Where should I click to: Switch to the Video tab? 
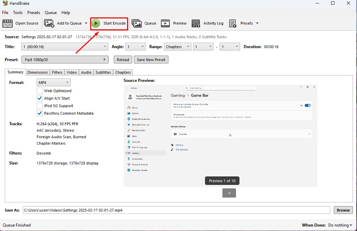(x=72, y=72)
